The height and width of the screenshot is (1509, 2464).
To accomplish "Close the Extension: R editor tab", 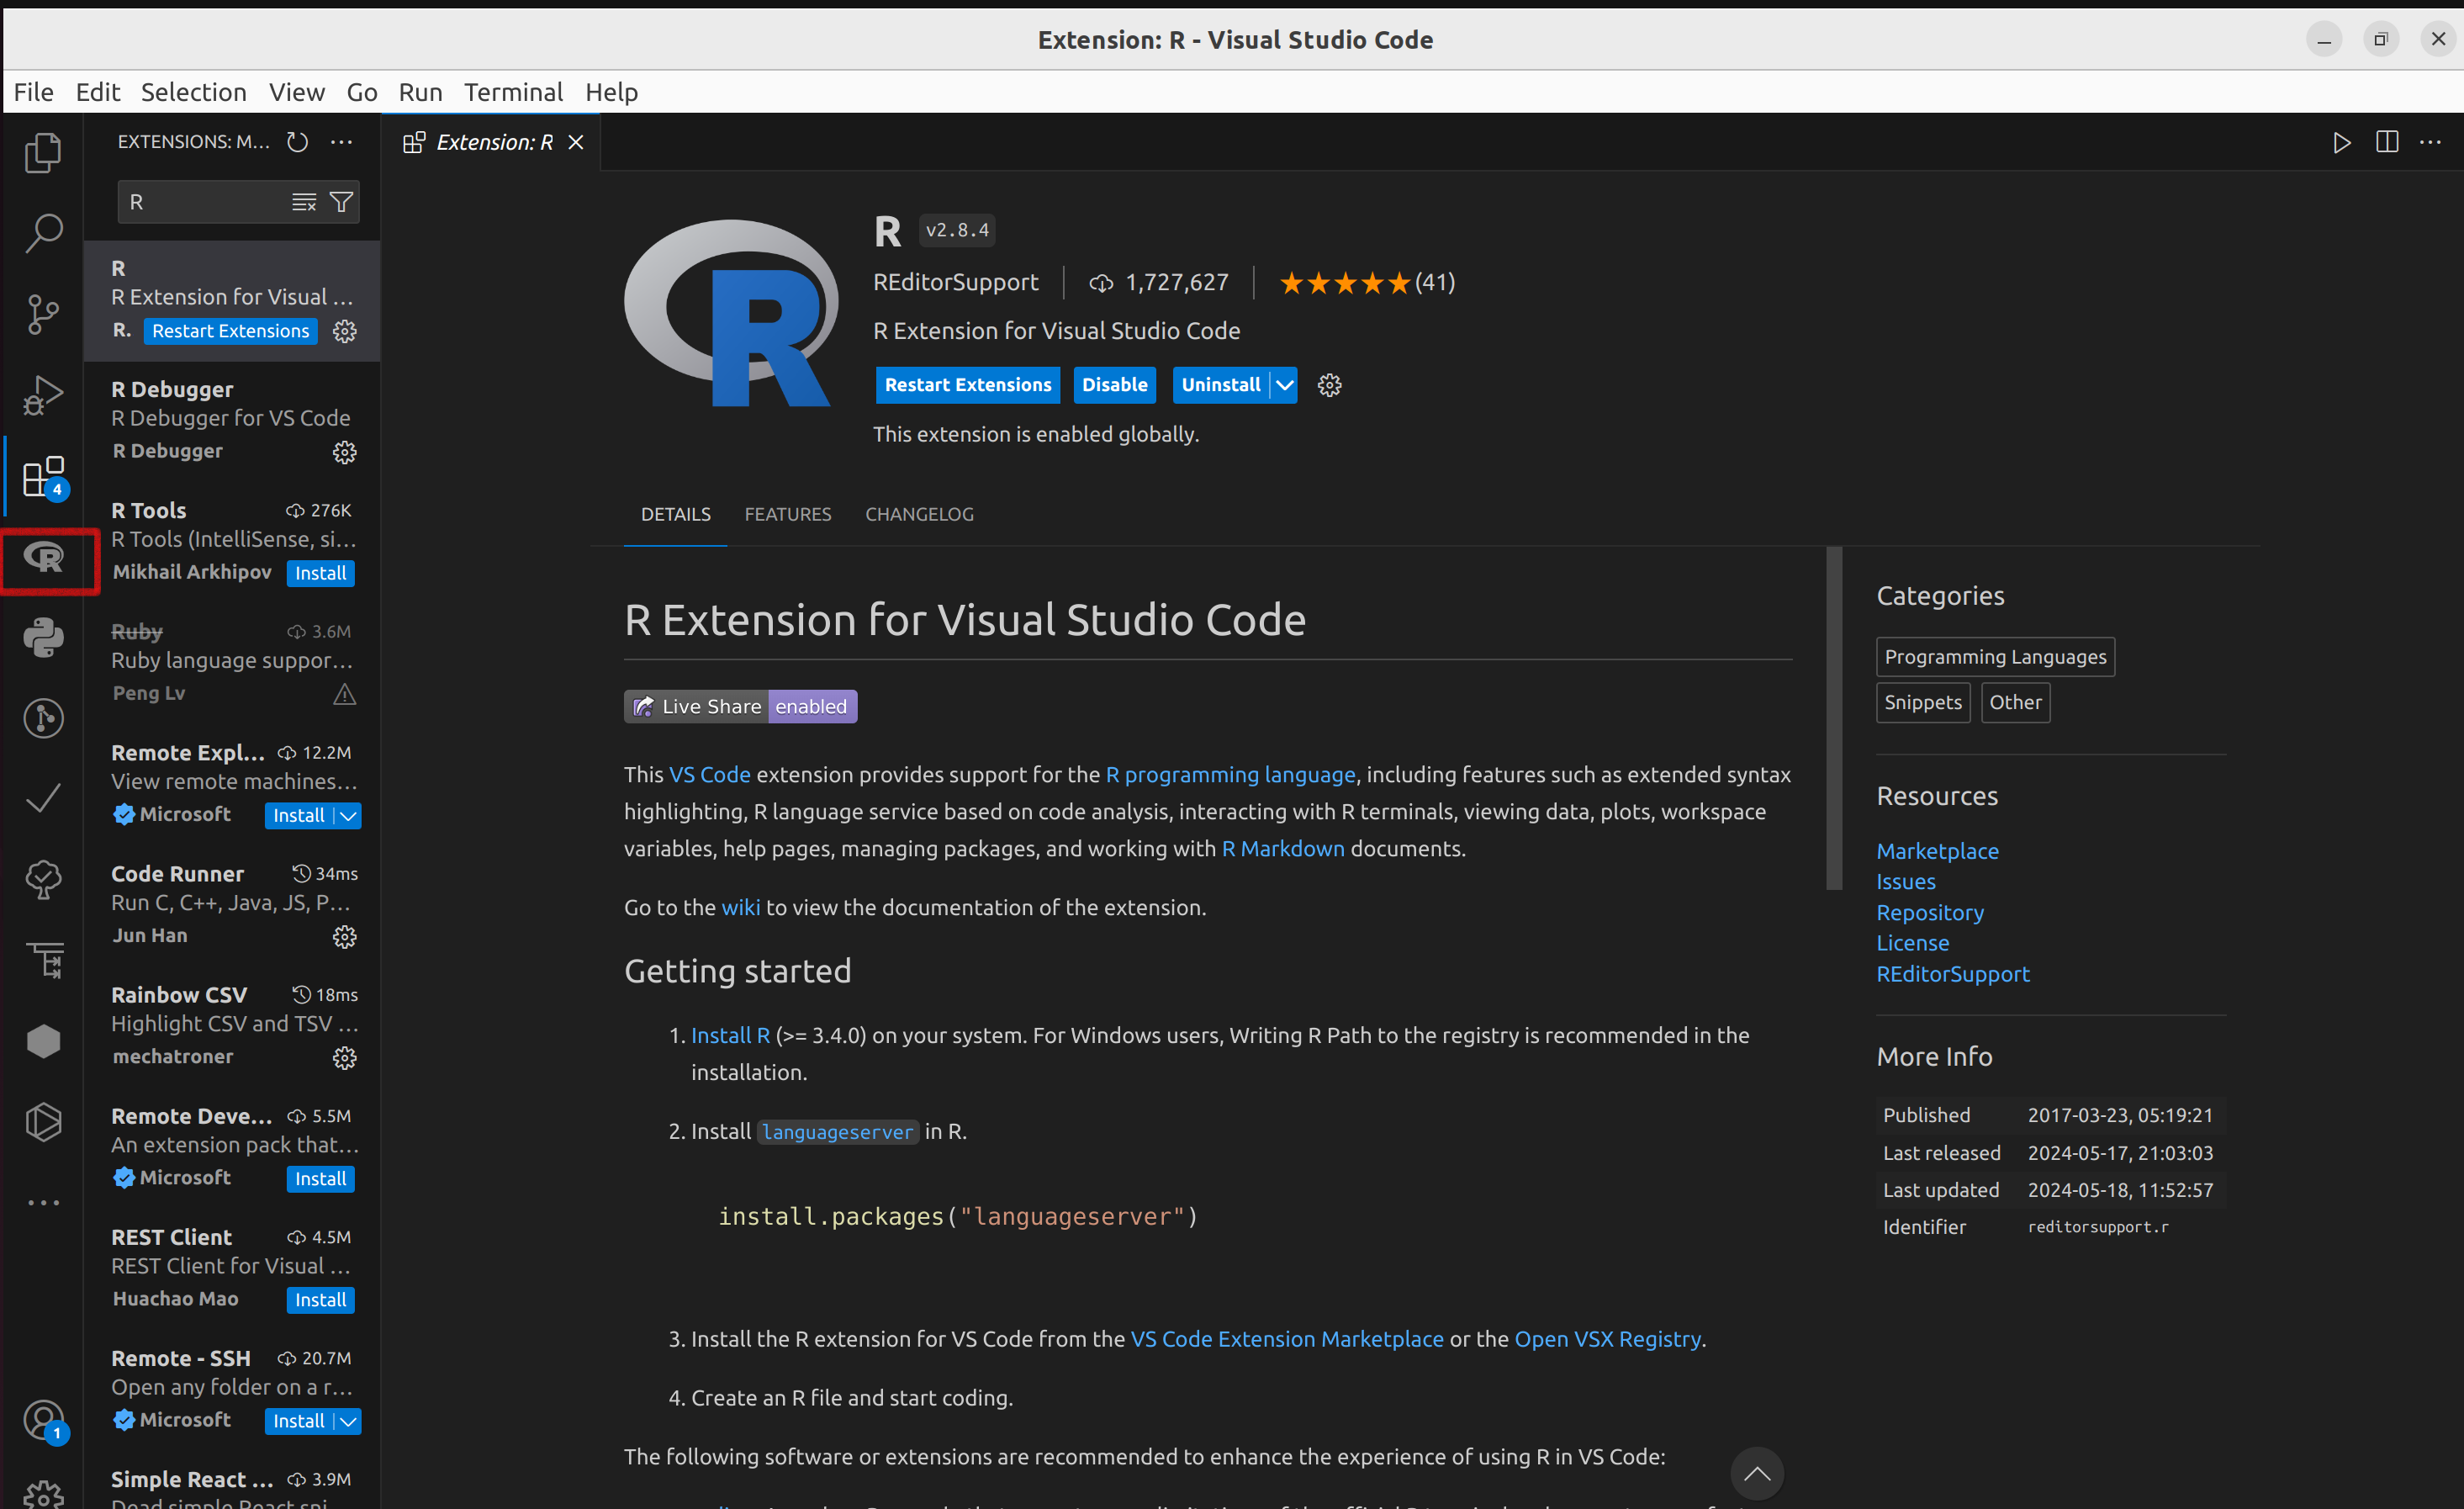I will (576, 142).
